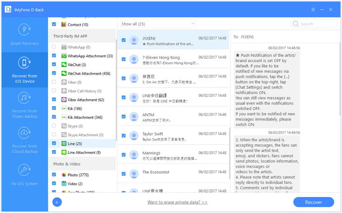This screenshot has width=342, height=213.
Task: Click the Kik Attachment icon
Action: (64, 117)
